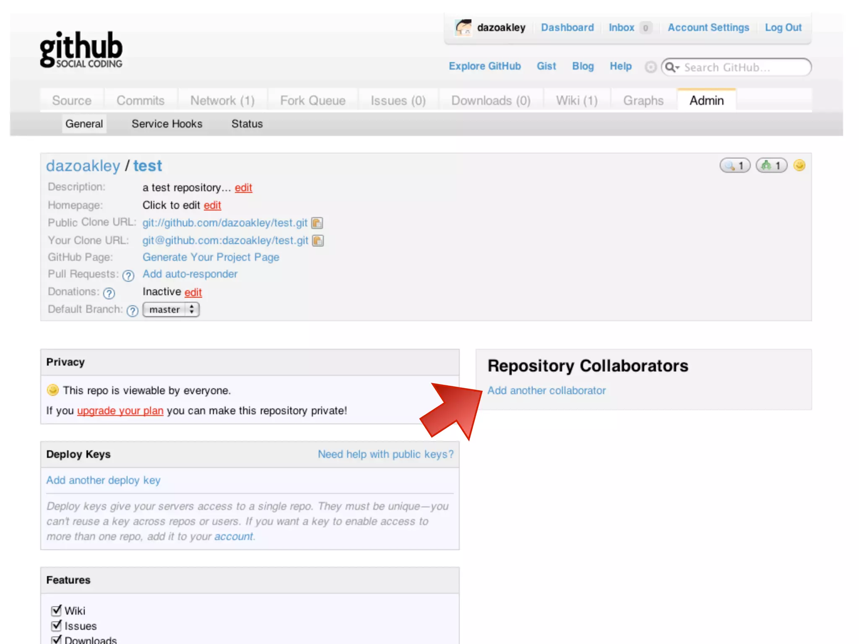859x644 pixels.
Task: Open the Service Hooks subtab
Action: coord(167,124)
